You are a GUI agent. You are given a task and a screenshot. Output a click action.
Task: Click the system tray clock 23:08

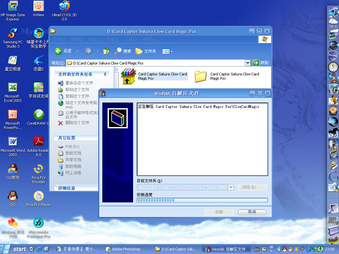coord(330,249)
